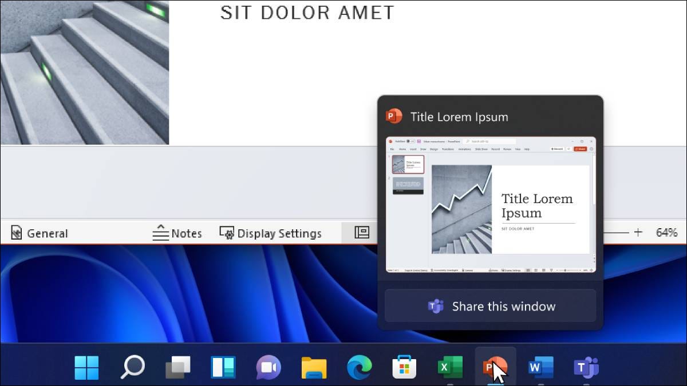This screenshot has height=386, width=687.
Task: Open Display Settings in status bar
Action: coord(270,233)
